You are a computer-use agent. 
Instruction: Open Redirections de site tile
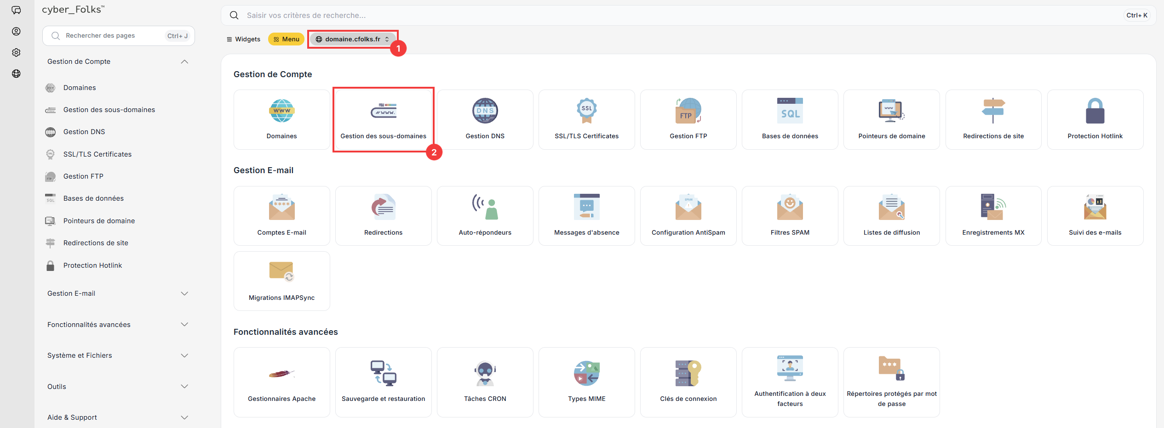pos(993,119)
